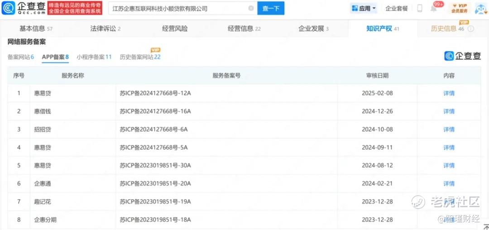Viewport: 489px width, 230px height.
Task: Click record number 苏ICP备2023019851号-19A
Action: tap(155, 201)
